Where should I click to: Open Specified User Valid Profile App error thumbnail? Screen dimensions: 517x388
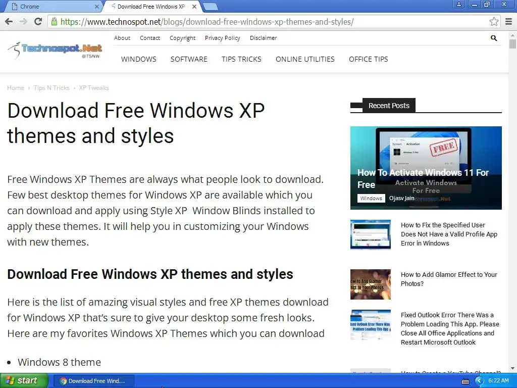pos(370,234)
